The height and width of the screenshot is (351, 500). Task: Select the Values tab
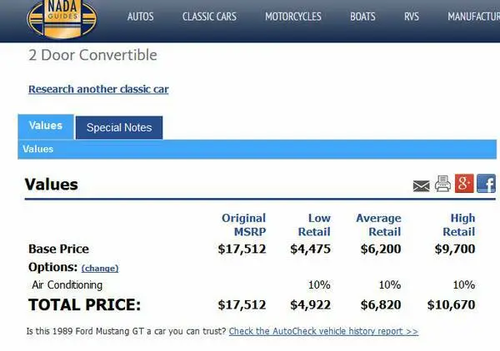46,126
